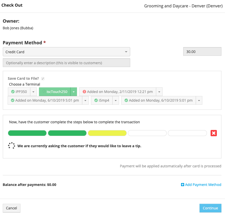Click the green check icon on iSmp4 terminal

point(96,100)
